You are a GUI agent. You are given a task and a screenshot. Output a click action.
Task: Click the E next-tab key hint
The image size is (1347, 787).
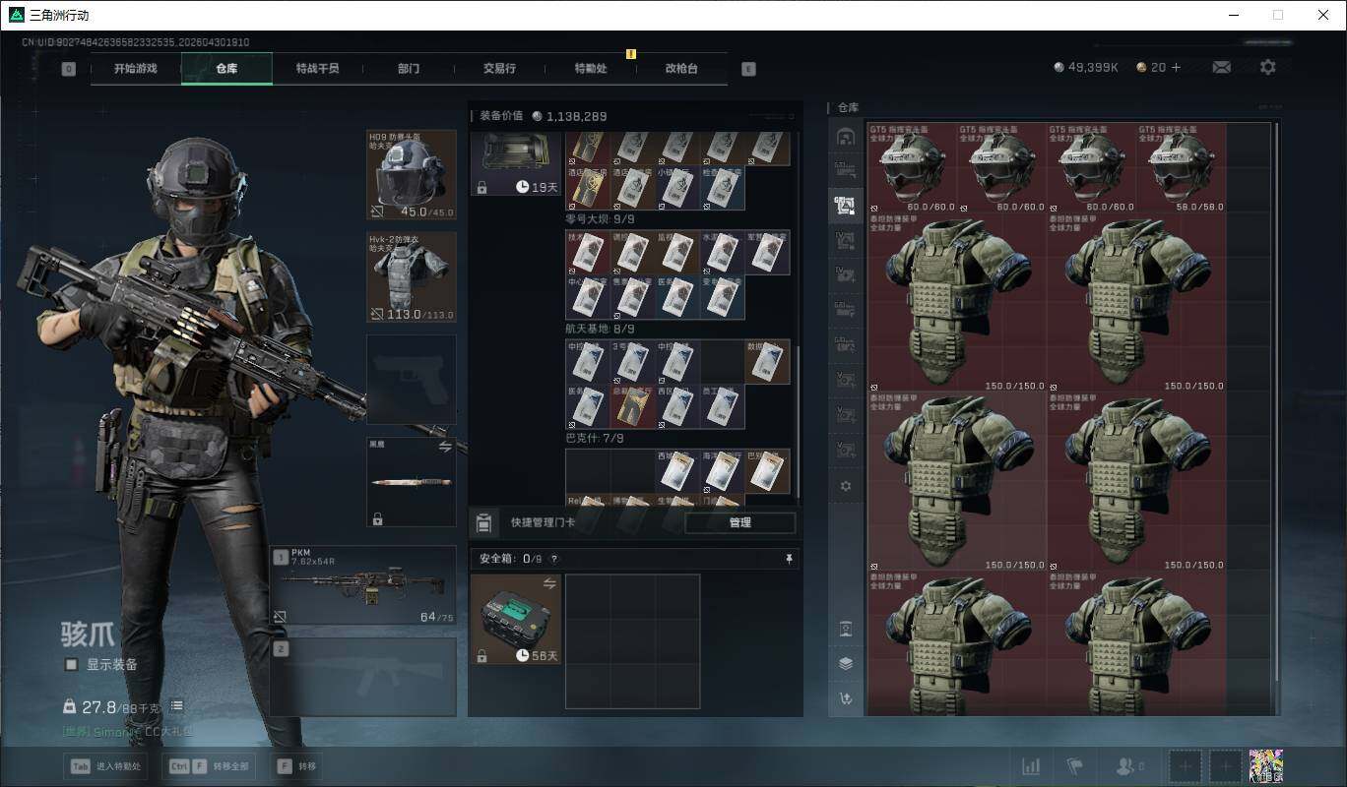(748, 69)
